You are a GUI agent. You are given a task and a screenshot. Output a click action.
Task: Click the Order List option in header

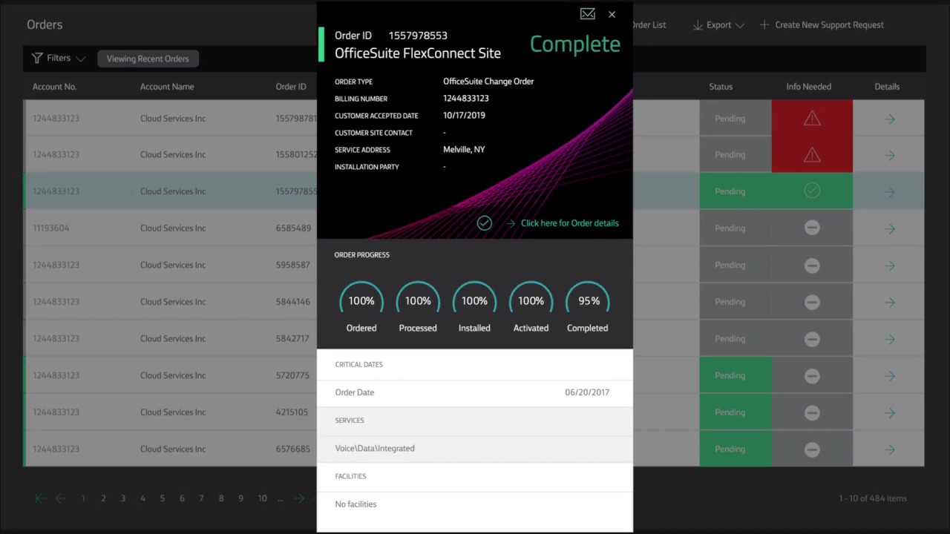coord(648,25)
